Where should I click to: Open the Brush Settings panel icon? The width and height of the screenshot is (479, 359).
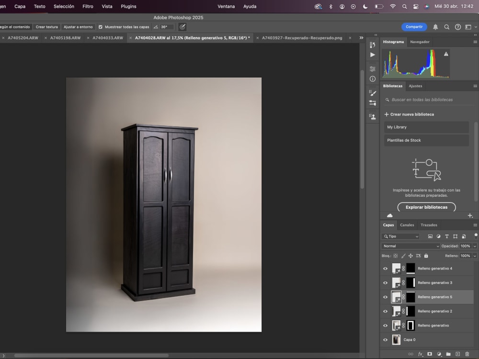pyautogui.click(x=372, y=103)
